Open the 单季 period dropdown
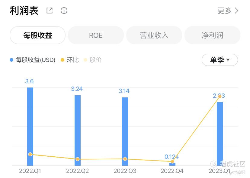Viewport: 250px width, 178px height. click(220, 60)
